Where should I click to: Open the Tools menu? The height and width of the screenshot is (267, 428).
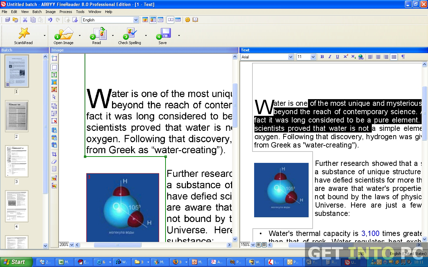pos(80,12)
